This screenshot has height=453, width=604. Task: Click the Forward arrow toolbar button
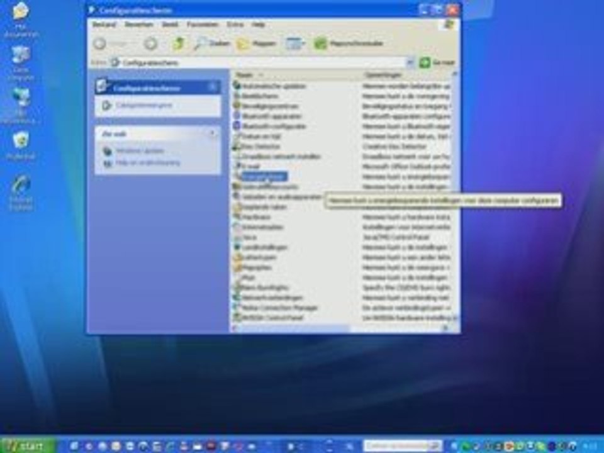[150, 43]
